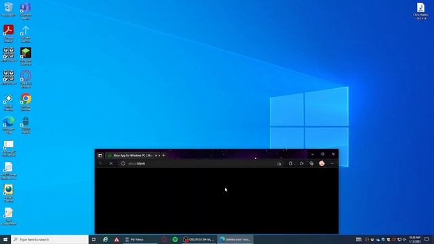Screen dimensions: 434x244
Task: Open the touch keyboard tray icon
Action: [359, 239]
